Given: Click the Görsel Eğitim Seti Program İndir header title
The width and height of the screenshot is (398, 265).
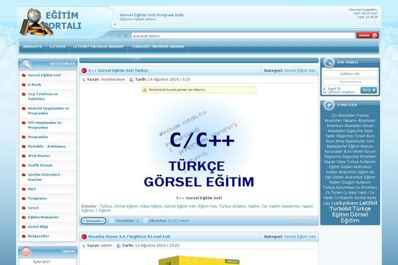Looking at the screenshot, I should [x=151, y=15].
